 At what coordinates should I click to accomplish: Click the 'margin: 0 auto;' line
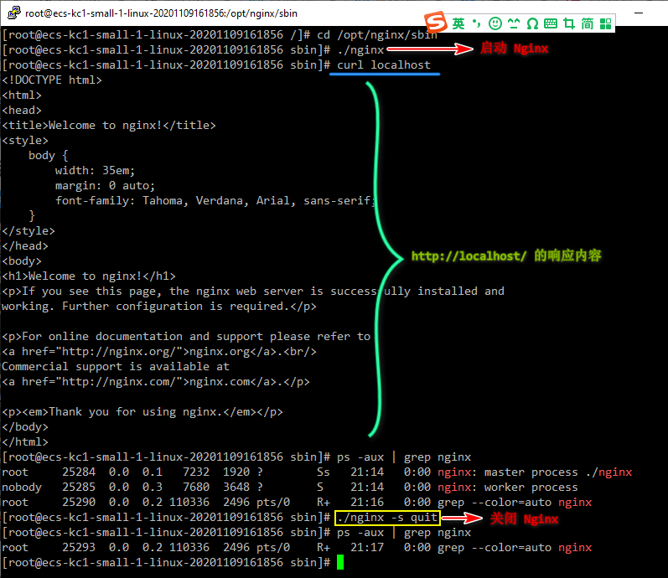point(105,186)
